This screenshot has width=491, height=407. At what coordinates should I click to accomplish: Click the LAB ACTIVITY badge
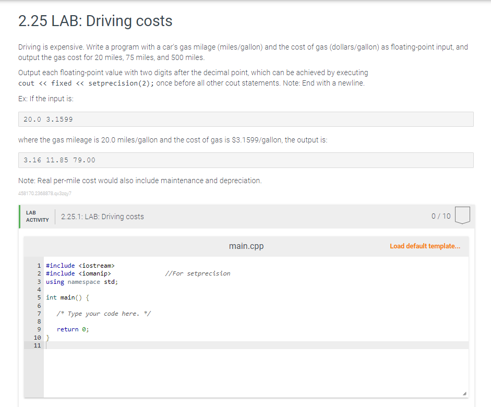[37, 215]
